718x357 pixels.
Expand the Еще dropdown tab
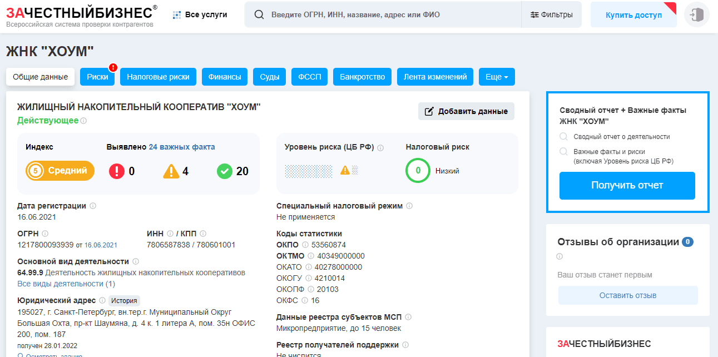click(497, 77)
